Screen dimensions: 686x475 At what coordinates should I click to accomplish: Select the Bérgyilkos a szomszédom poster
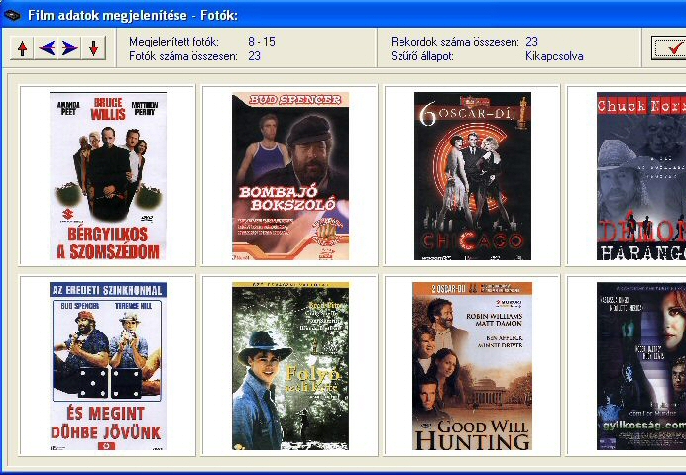tap(108, 176)
